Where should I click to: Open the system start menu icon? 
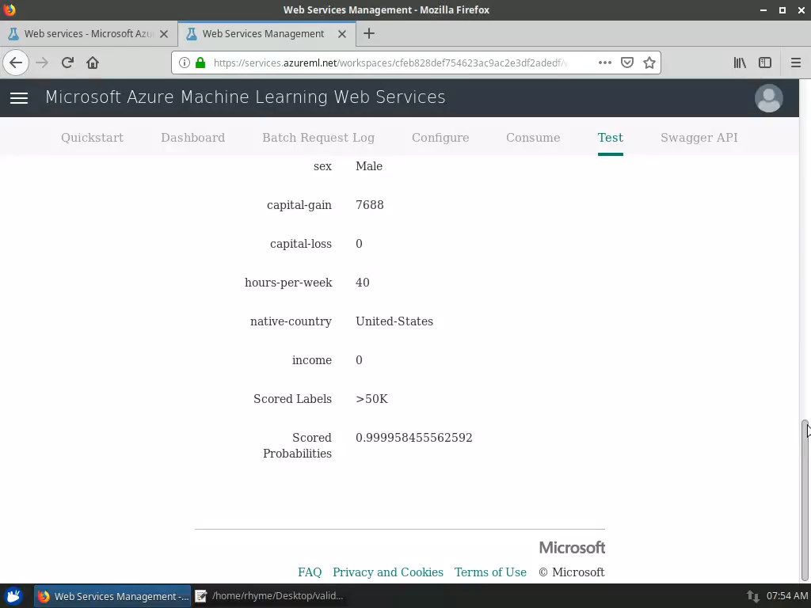pyautogui.click(x=14, y=596)
